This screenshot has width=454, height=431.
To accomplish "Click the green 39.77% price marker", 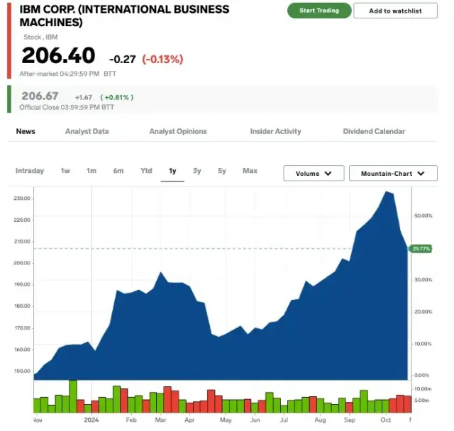I will point(422,249).
